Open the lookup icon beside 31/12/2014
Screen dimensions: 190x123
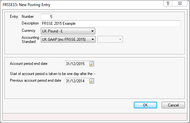tap(92, 81)
